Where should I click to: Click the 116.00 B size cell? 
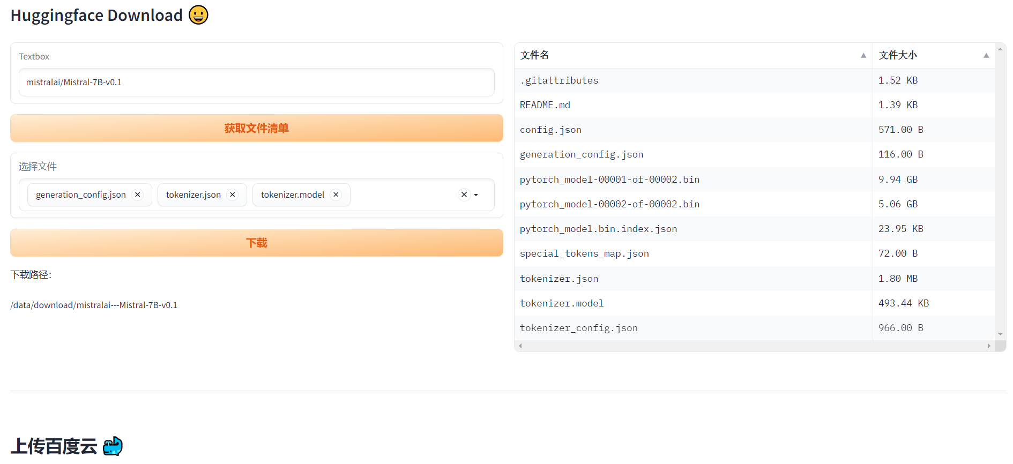[934, 154]
